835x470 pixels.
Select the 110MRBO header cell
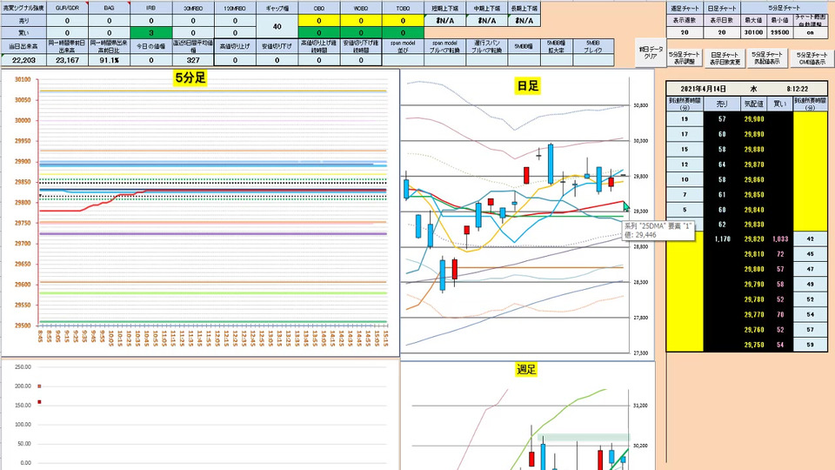[235, 8]
